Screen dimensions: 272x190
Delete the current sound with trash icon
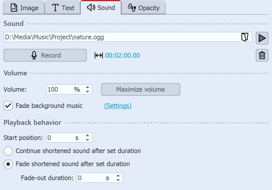[262, 55]
